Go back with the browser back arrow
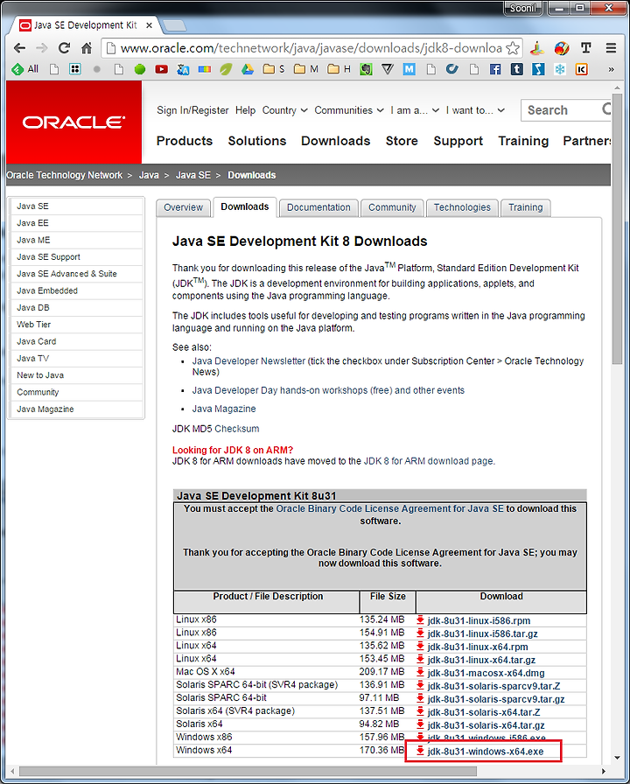Screen dimensions: 630x784 (x=19, y=48)
